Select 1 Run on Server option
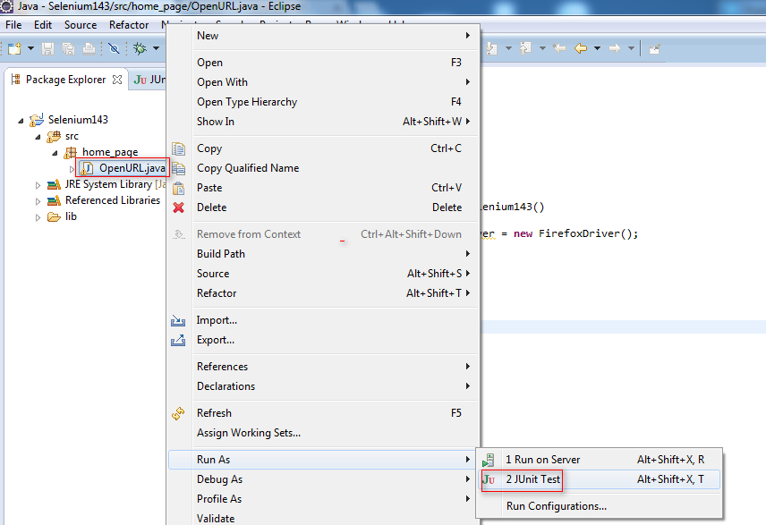 pyautogui.click(x=600, y=460)
